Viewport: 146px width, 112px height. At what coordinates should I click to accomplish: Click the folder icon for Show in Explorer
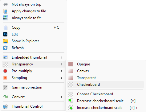(x=5, y=41)
